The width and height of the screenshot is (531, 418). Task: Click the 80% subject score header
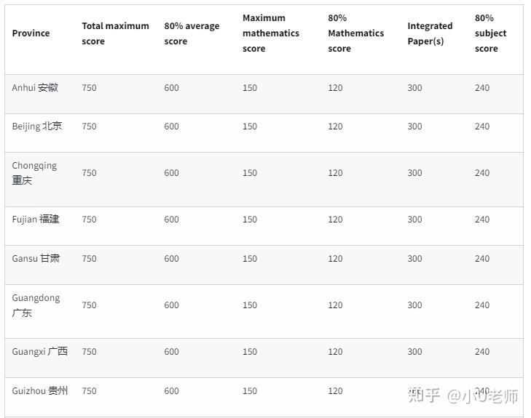click(490, 33)
